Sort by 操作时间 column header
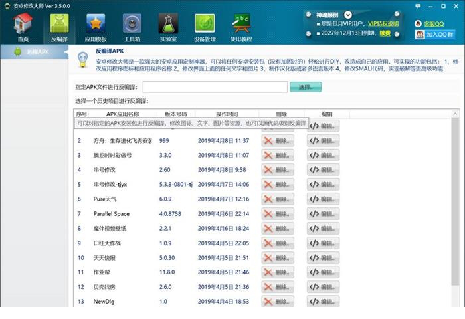 (x=227, y=114)
